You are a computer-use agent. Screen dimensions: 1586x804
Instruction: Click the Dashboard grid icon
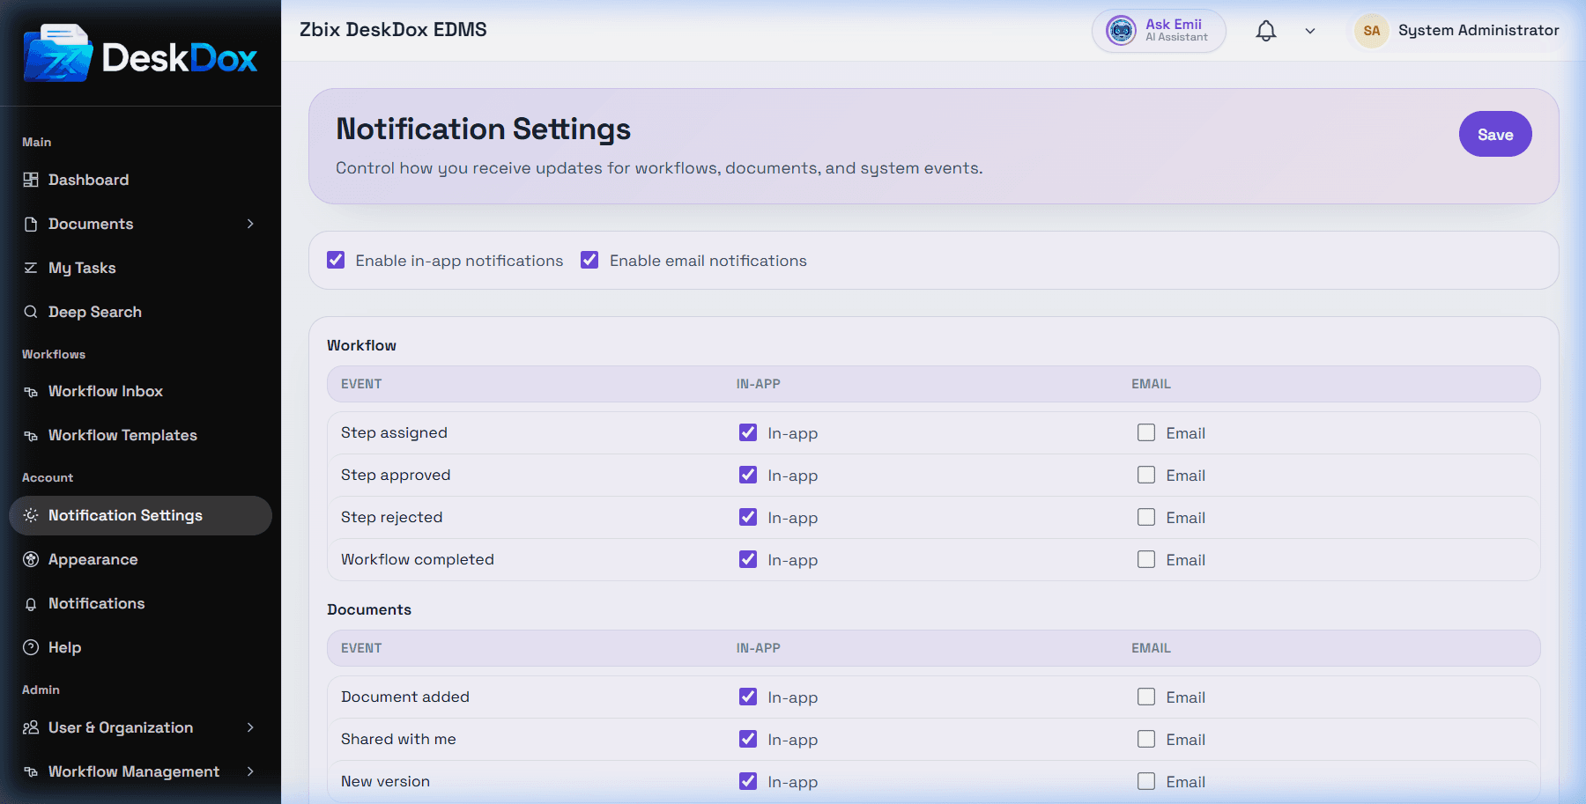click(x=31, y=180)
